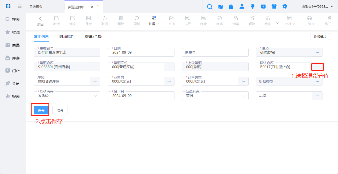
Task: Click the 修改 edit toolbar icon
Action: click(73, 18)
